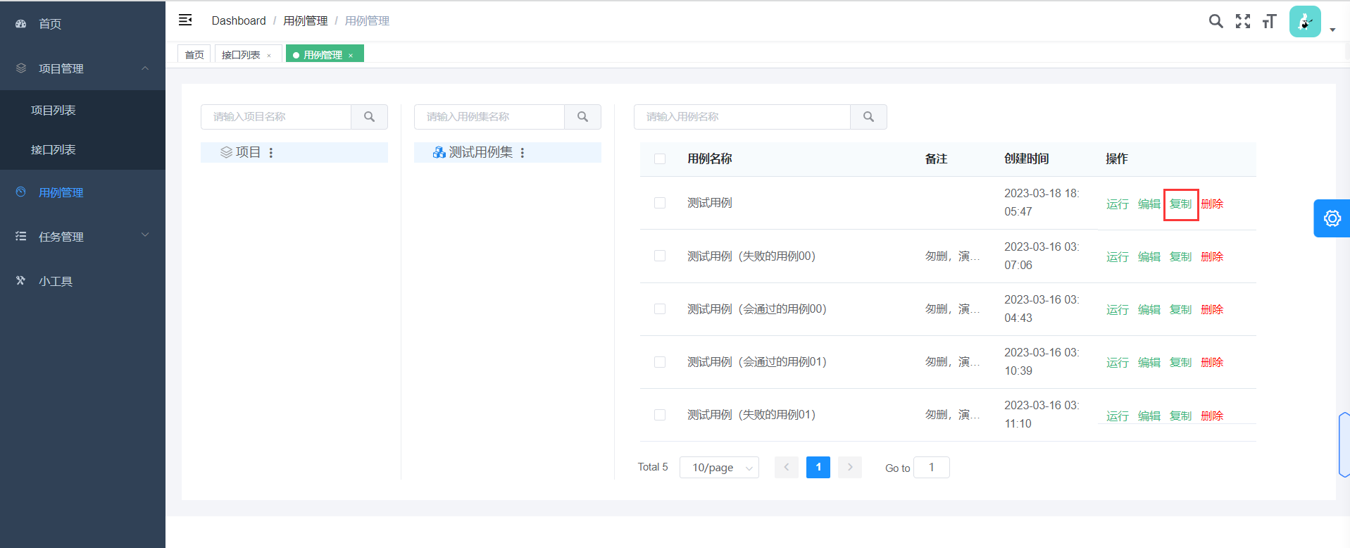
Task: Click the 小工具 tools sidebar icon
Action: [20, 280]
